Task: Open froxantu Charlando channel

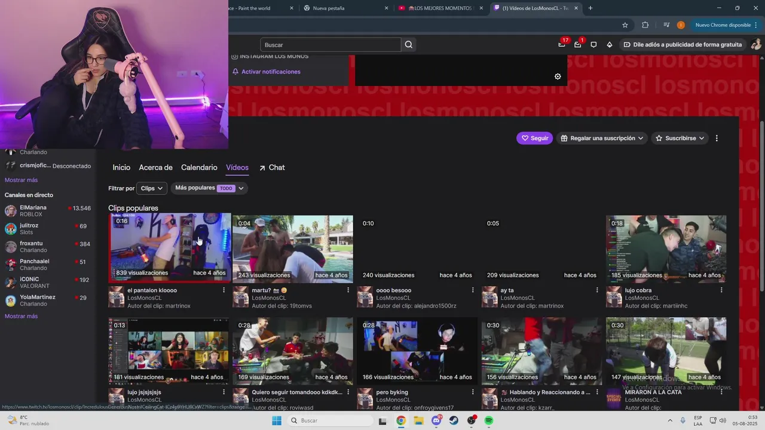Action: click(x=48, y=247)
